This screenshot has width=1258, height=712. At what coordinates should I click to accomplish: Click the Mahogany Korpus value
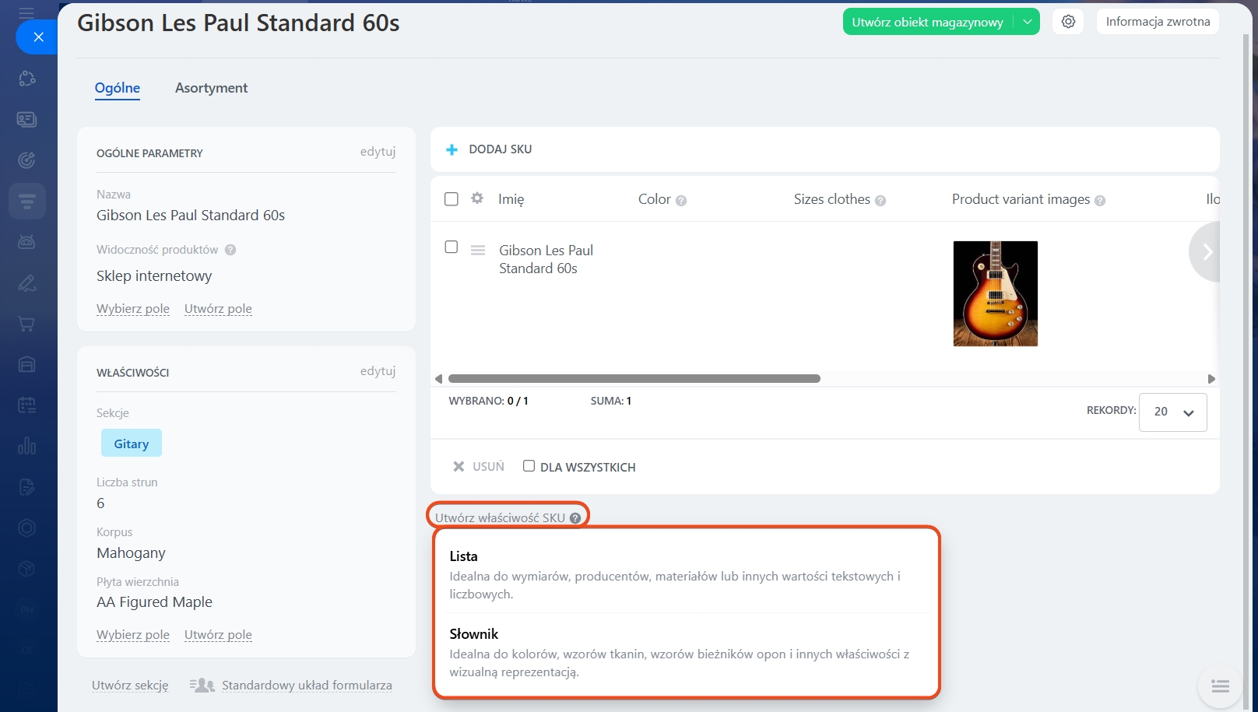point(131,553)
